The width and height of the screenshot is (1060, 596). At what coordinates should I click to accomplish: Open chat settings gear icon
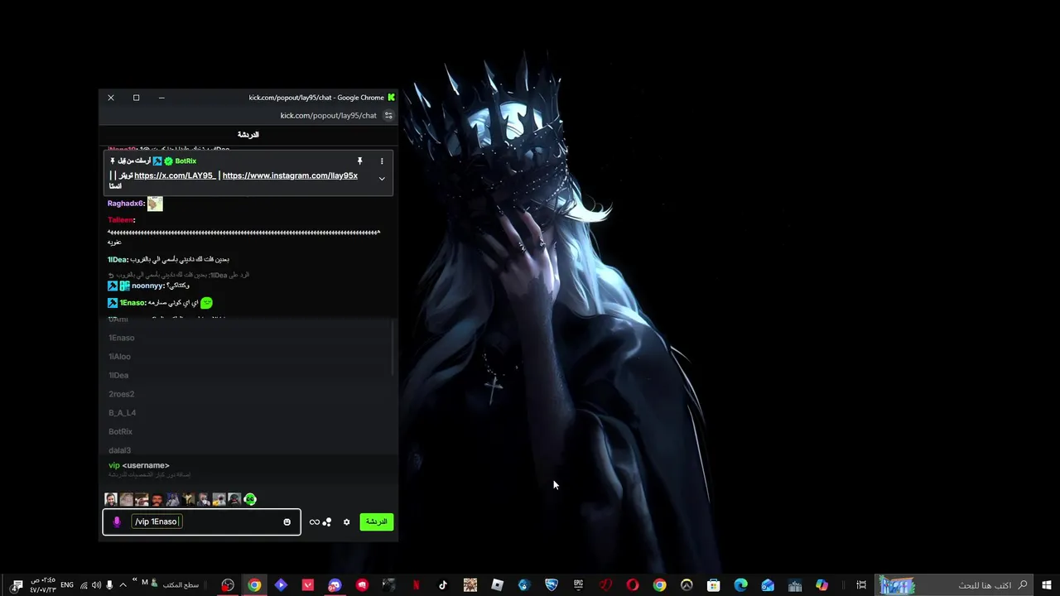click(x=347, y=521)
